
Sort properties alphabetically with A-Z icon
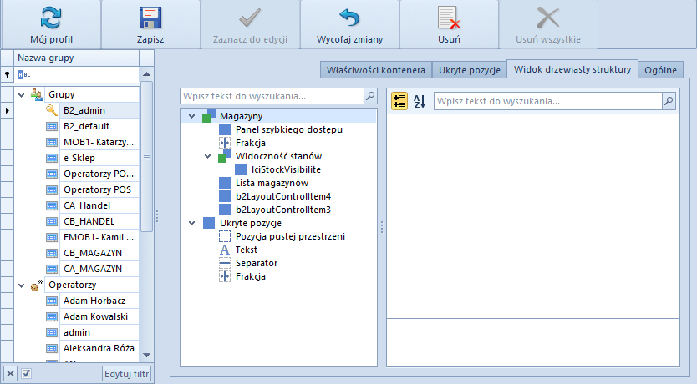(420, 101)
